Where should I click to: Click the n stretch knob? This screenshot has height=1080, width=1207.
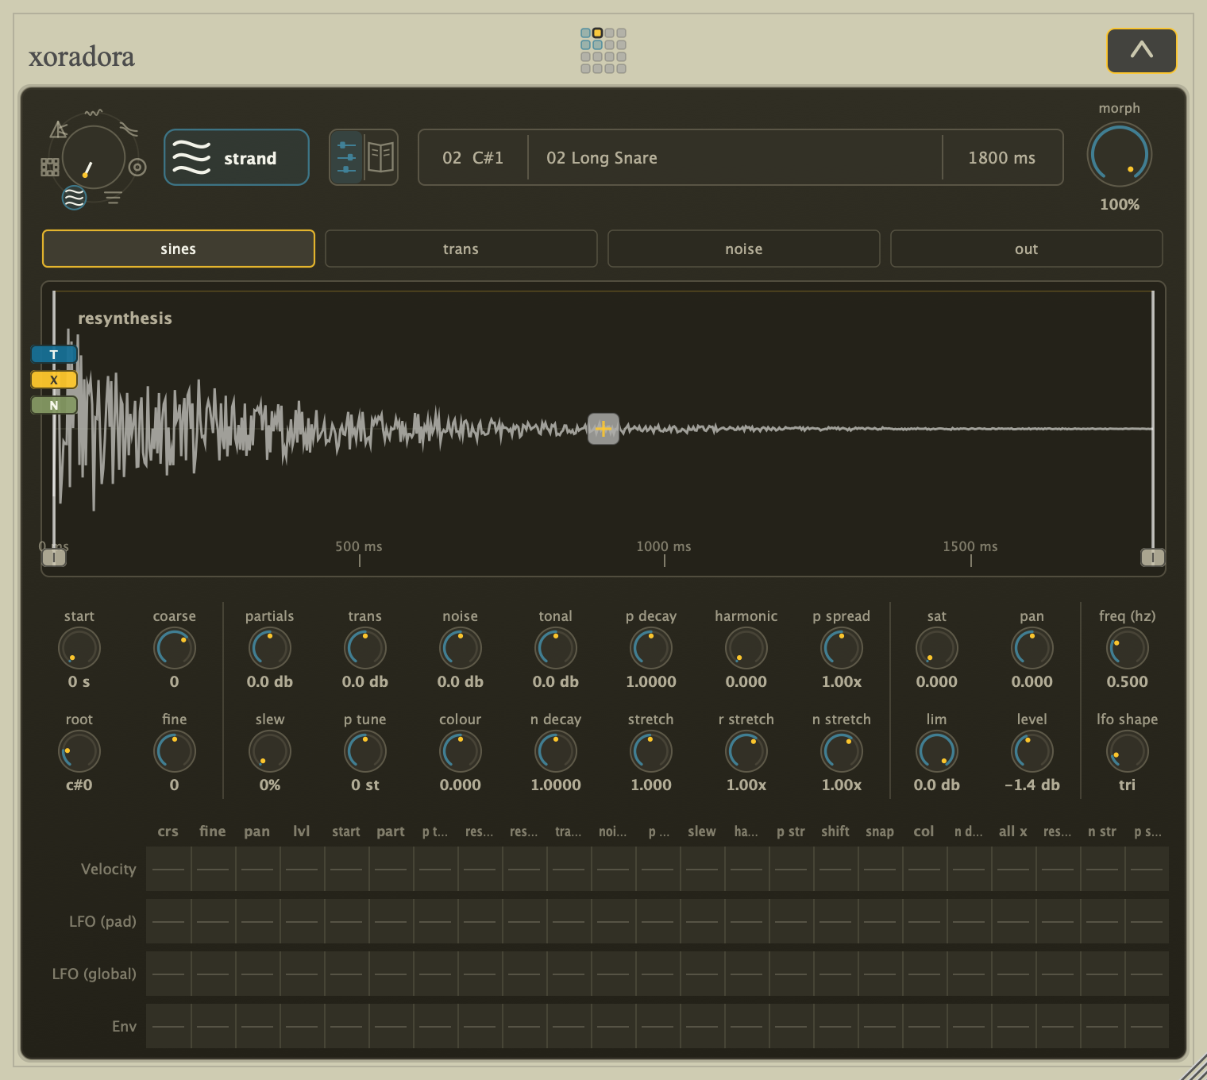pos(842,751)
